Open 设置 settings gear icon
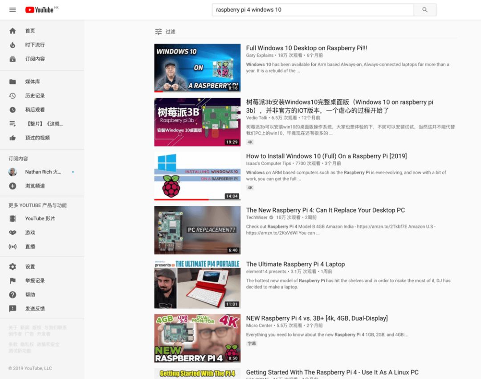This screenshot has height=379, width=481. pyautogui.click(x=12, y=266)
